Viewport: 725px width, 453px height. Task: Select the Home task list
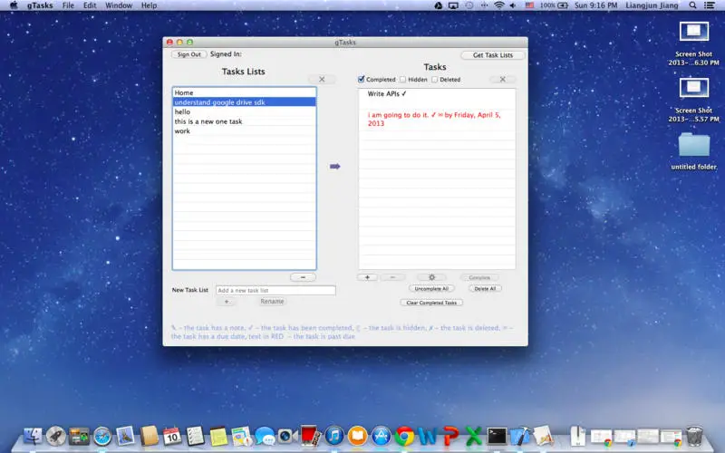tap(244, 92)
